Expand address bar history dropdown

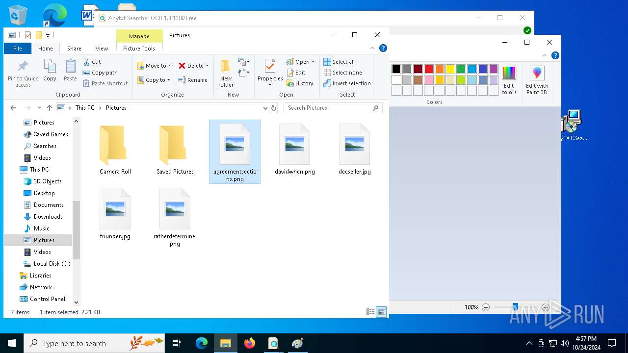click(265, 108)
